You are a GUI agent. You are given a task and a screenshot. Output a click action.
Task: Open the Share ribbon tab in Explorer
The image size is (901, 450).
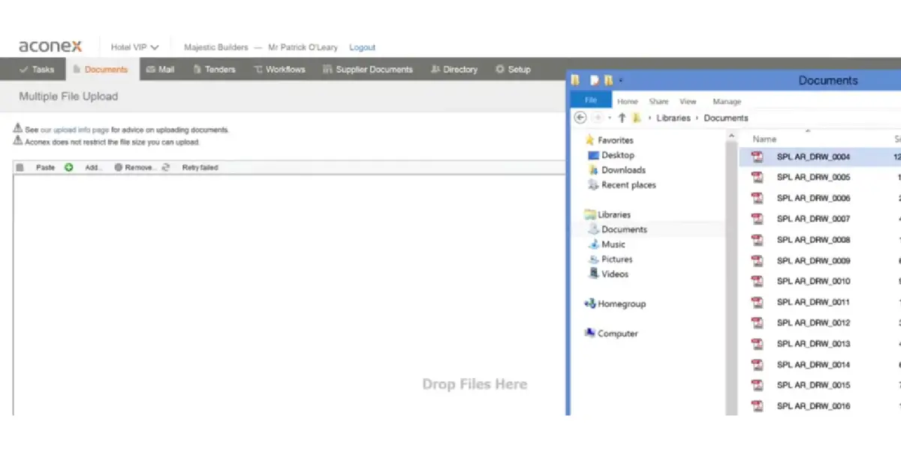658,101
